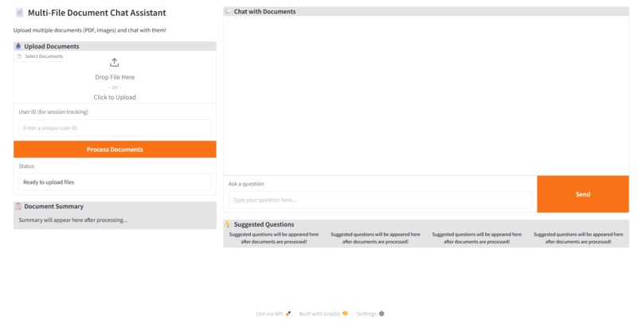
Task: Click the empty chat conversation area
Action: (x=426, y=95)
